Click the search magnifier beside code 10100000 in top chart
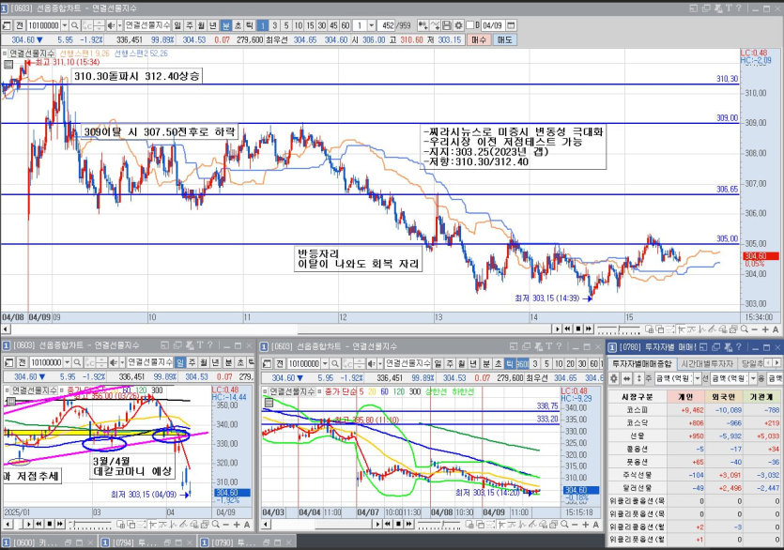 [x=74, y=25]
